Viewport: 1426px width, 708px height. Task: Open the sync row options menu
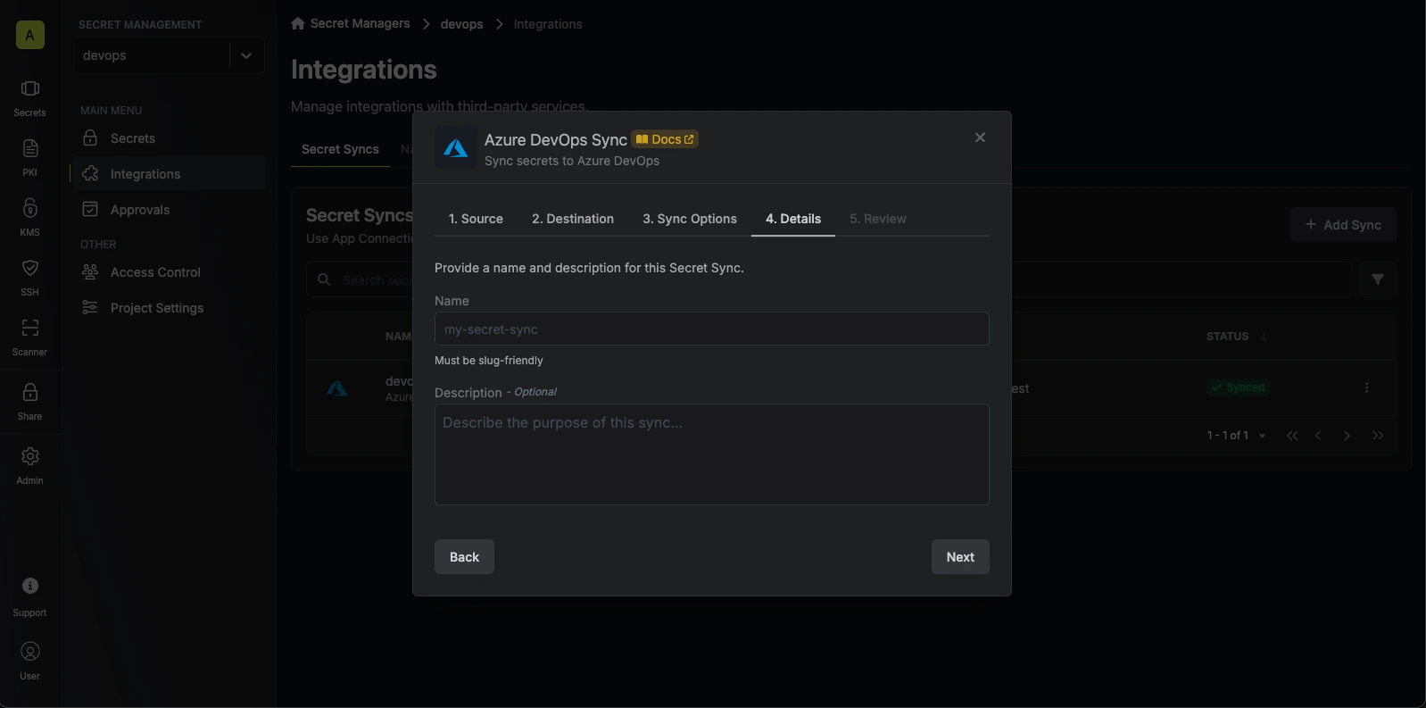(1366, 387)
